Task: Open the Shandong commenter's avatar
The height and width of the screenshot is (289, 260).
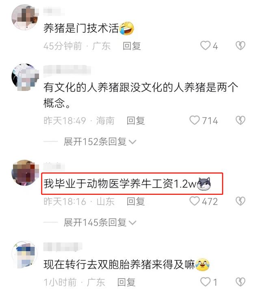Action: [25, 173]
